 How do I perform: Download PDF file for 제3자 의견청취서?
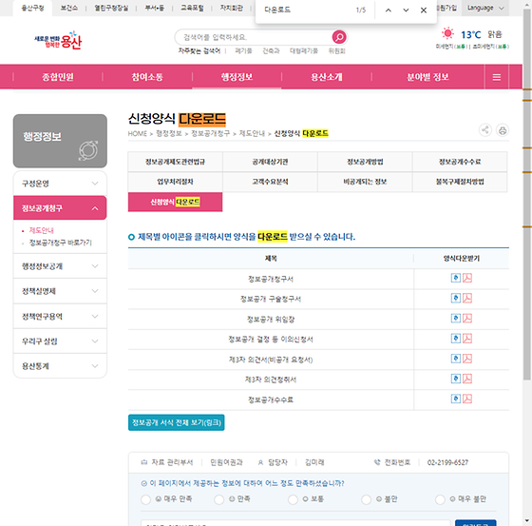pos(467,379)
